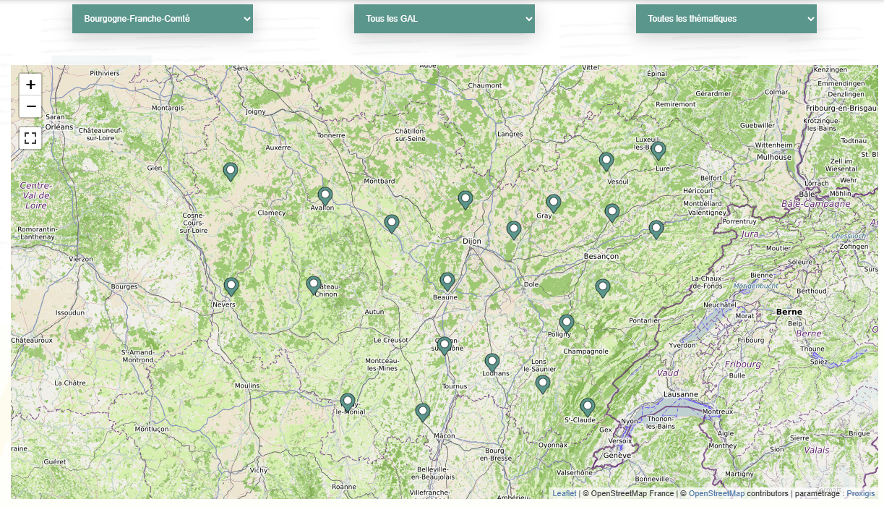Image resolution: width=884 pixels, height=507 pixels.
Task: Click the marker near Vesoul
Action: [x=606, y=161]
